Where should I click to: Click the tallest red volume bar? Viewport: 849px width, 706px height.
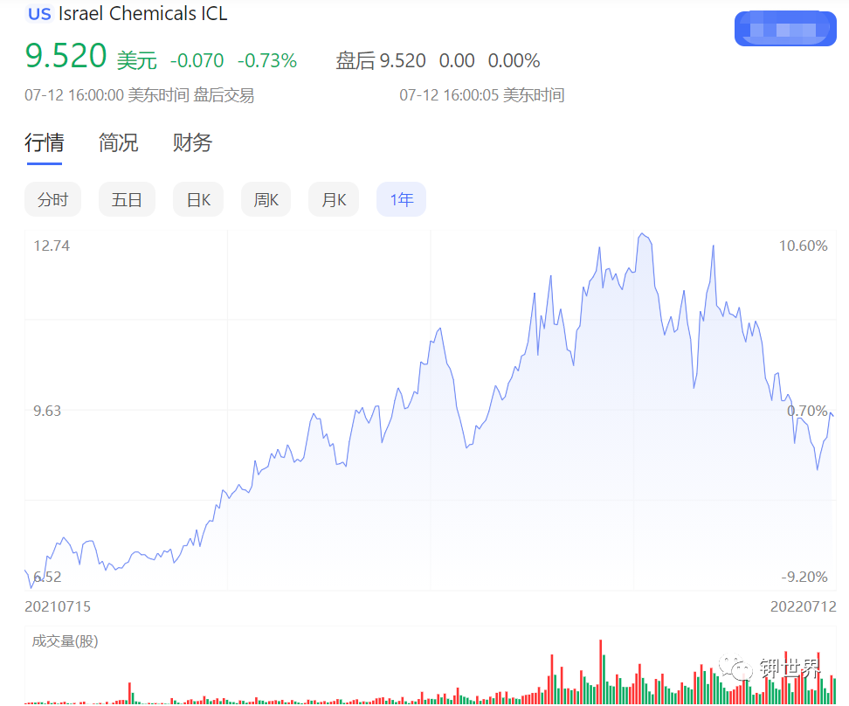[600, 672]
